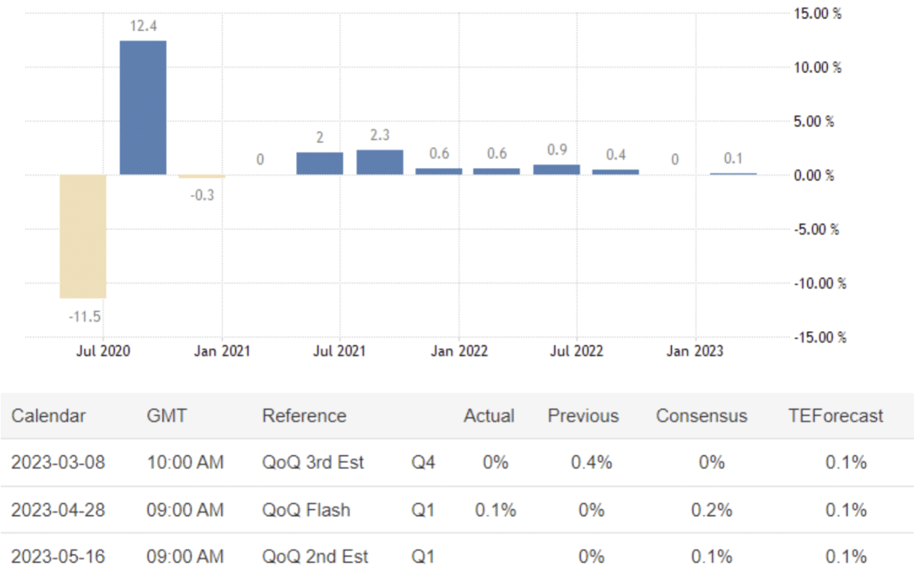Screen dimensions: 914x577
Task: Click the QoQ Flash reference cell
Action: [306, 510]
